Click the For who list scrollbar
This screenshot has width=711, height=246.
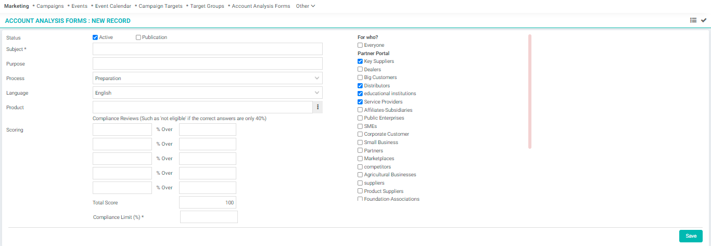pos(530,92)
